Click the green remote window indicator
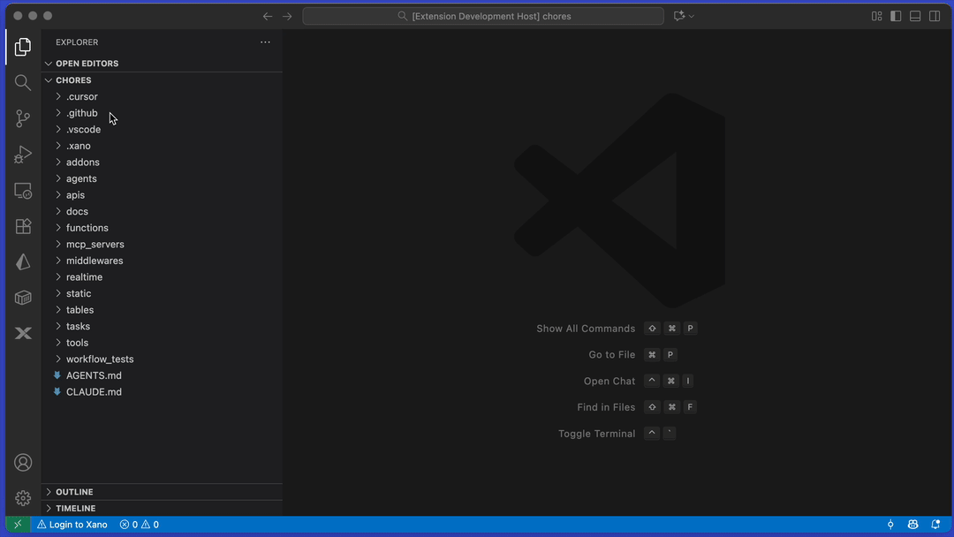This screenshot has width=954, height=537. coord(18,525)
